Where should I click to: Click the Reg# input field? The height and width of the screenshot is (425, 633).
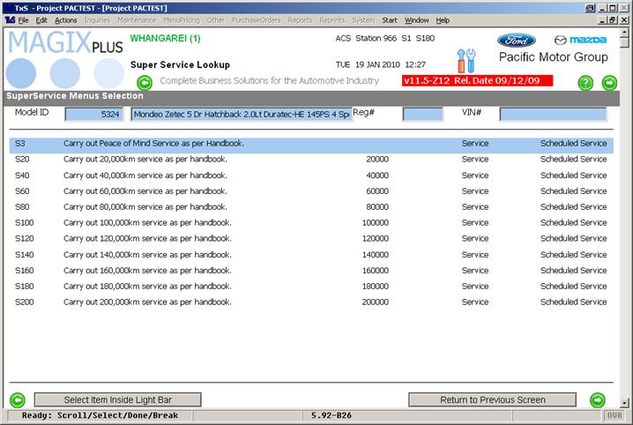(x=422, y=114)
